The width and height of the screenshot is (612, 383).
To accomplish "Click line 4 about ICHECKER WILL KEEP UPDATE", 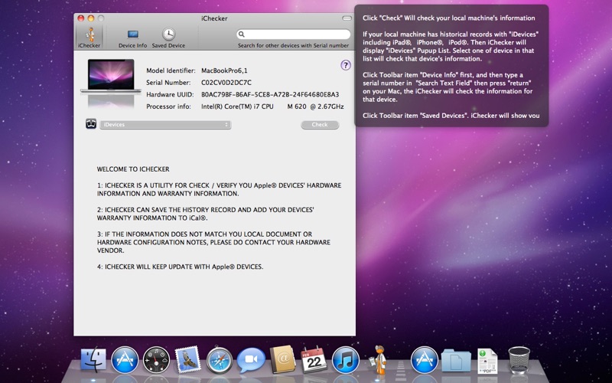I will 180,267.
